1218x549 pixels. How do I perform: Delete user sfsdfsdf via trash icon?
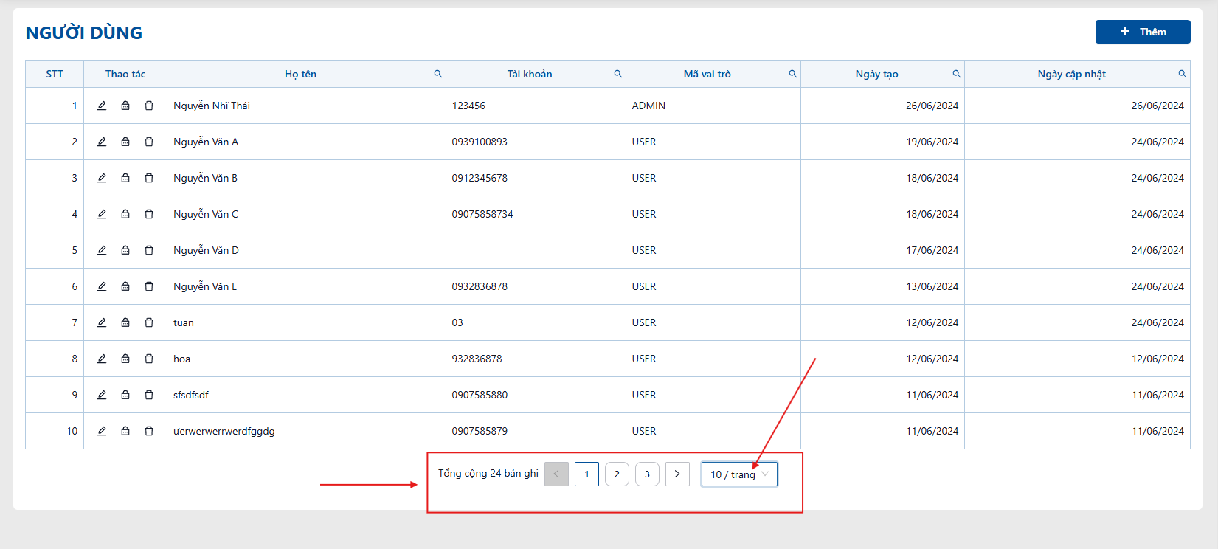(x=149, y=395)
